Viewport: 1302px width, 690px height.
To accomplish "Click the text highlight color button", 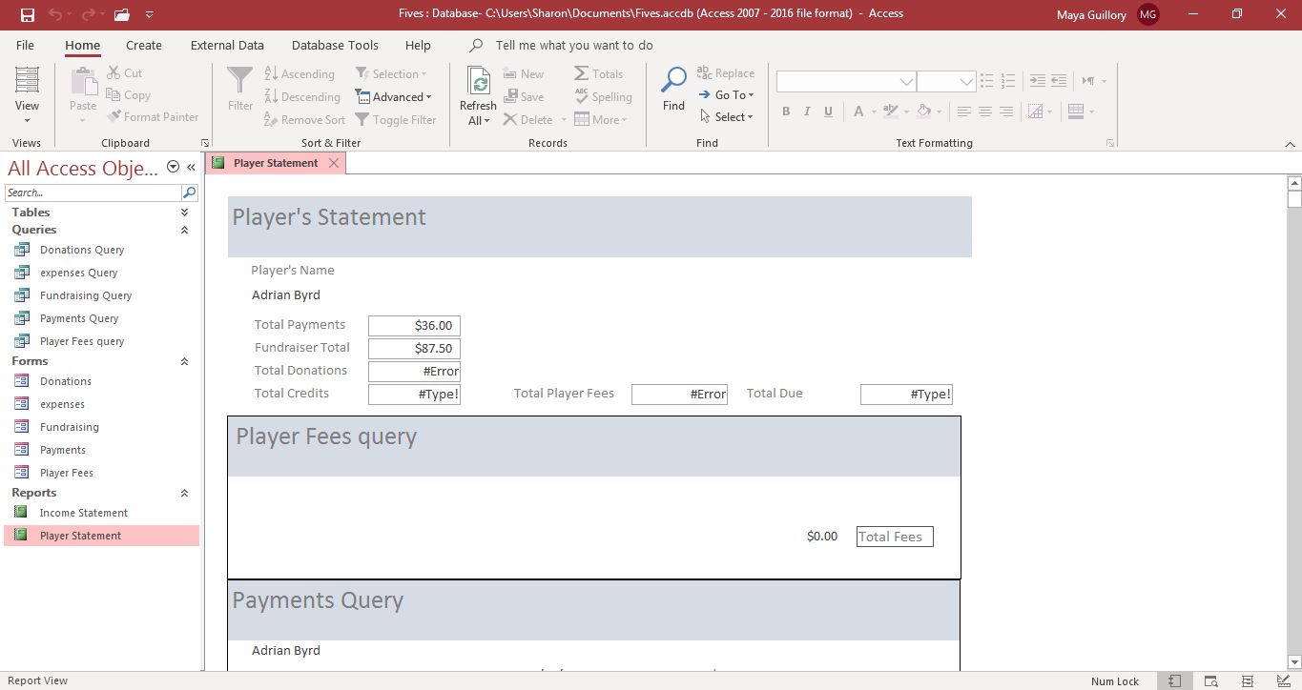I will [x=890, y=112].
